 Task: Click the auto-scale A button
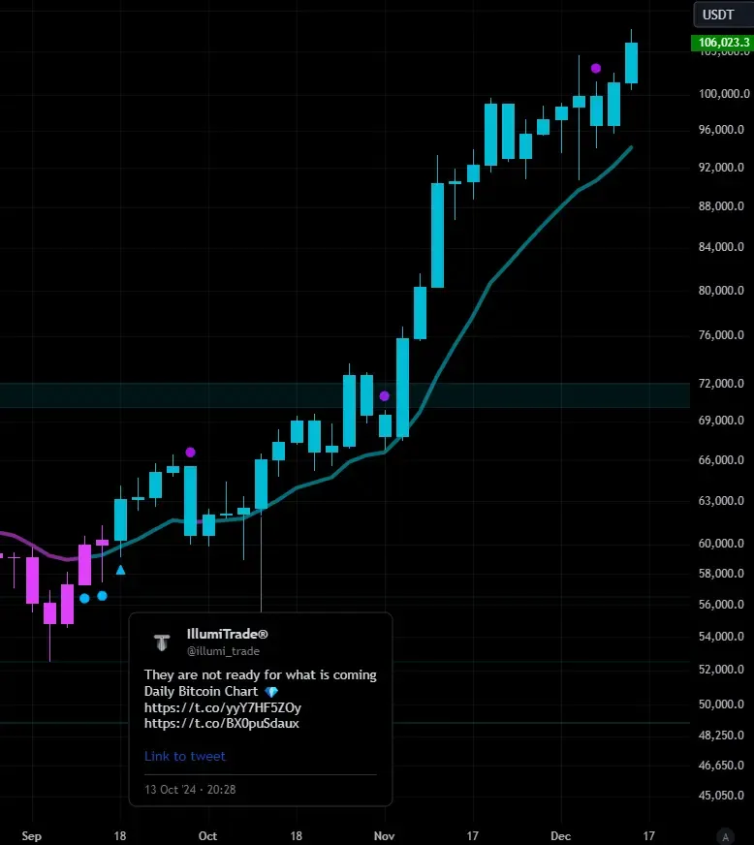click(x=726, y=836)
